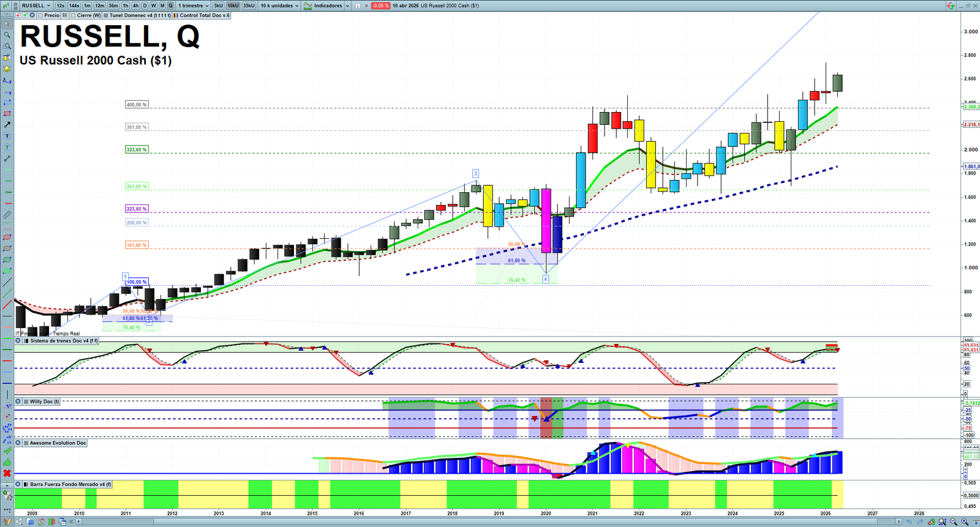This screenshot has width=980, height=527.
Task: Choose the ruler measurement tool
Action: coord(7,215)
